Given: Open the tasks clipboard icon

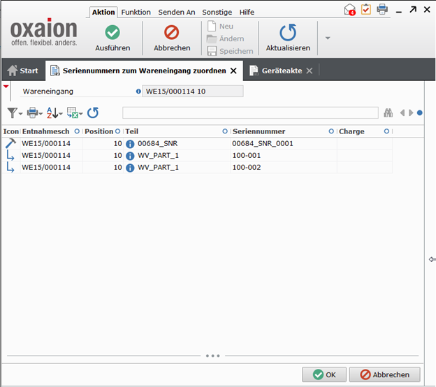Looking at the screenshot, I should [366, 10].
